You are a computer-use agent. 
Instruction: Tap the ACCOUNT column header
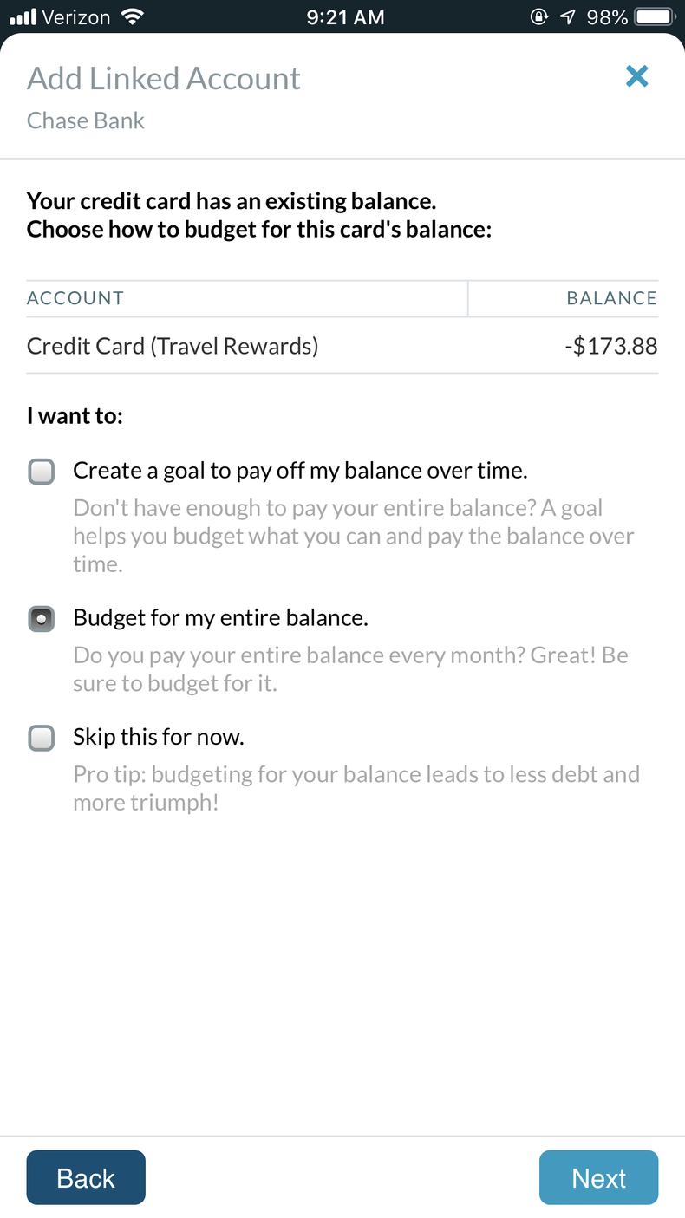click(x=75, y=299)
